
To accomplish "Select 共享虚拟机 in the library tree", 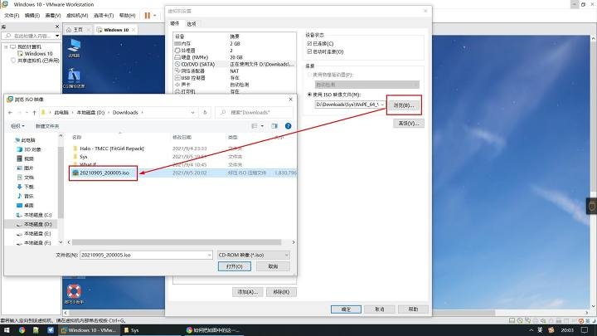I will [35, 61].
